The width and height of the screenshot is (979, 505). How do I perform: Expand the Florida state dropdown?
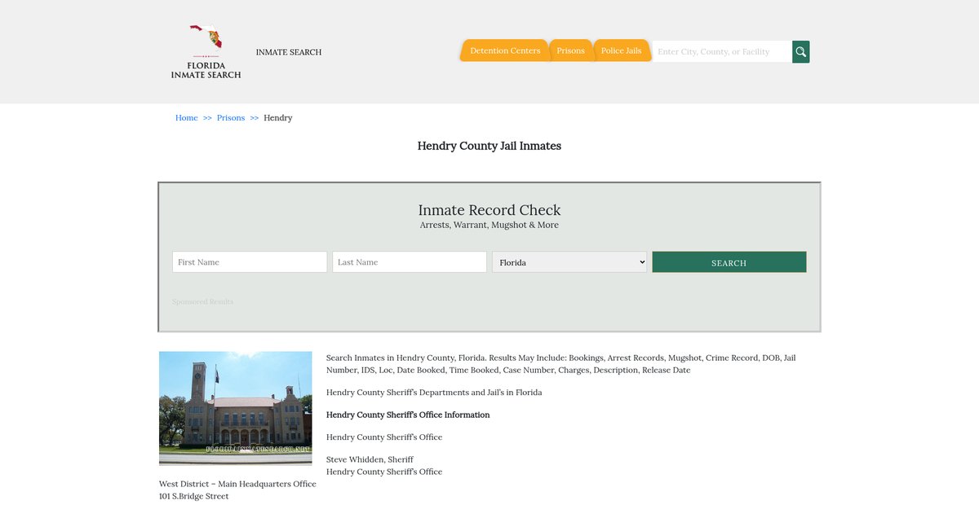point(569,262)
